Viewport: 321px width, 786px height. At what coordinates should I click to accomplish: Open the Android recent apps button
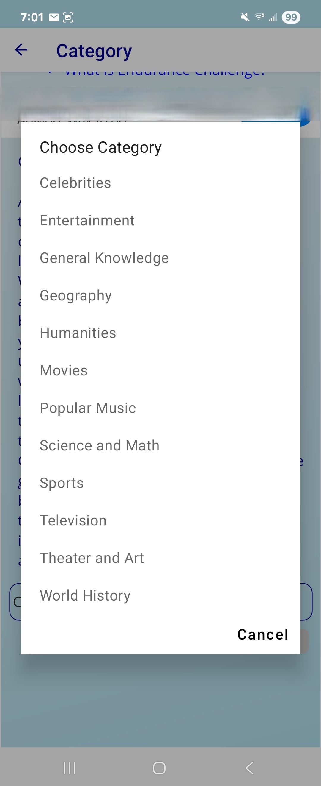tap(70, 768)
